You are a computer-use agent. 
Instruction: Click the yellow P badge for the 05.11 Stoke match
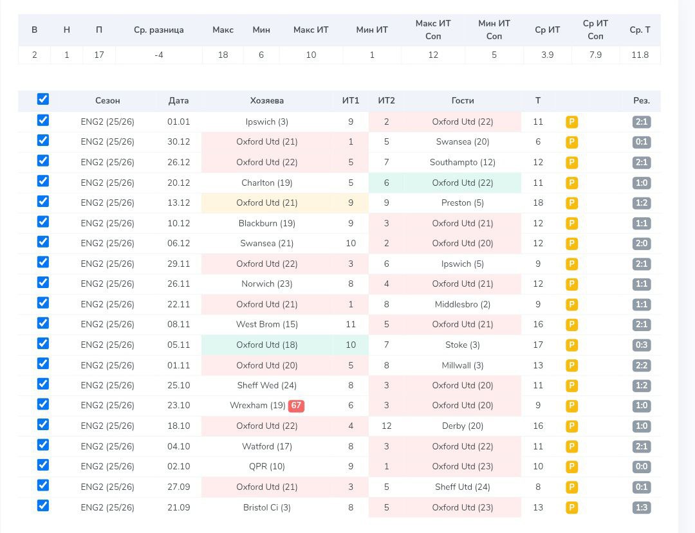pyautogui.click(x=571, y=345)
